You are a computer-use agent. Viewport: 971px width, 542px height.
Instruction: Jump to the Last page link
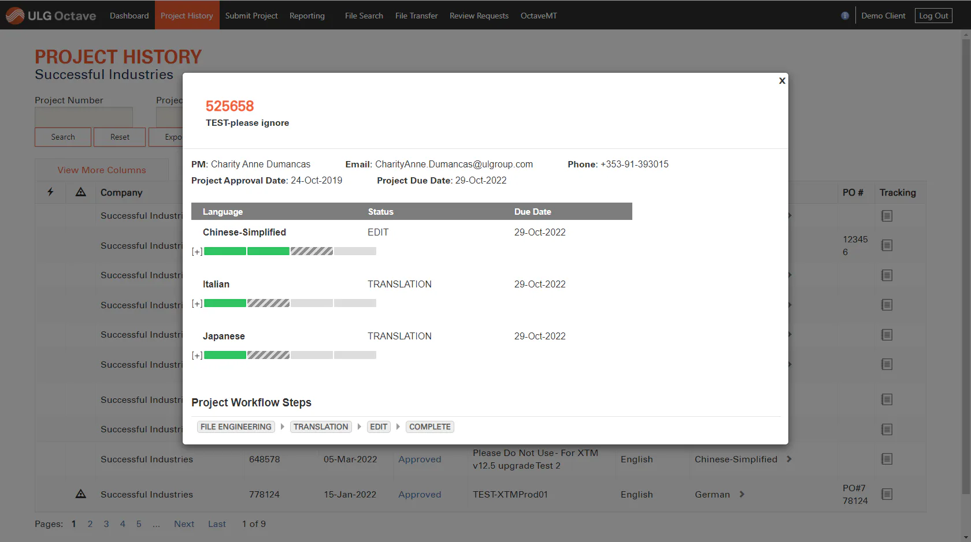point(217,524)
